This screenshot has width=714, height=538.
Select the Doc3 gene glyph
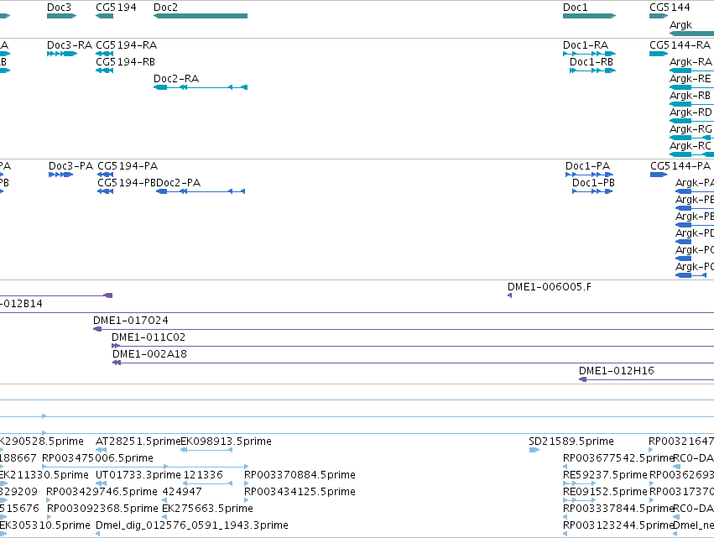61,16
